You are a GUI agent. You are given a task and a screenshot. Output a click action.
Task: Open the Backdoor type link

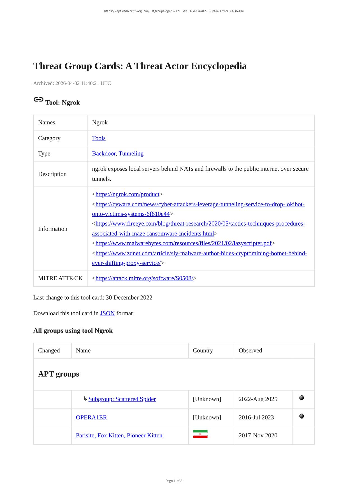click(x=104, y=154)
